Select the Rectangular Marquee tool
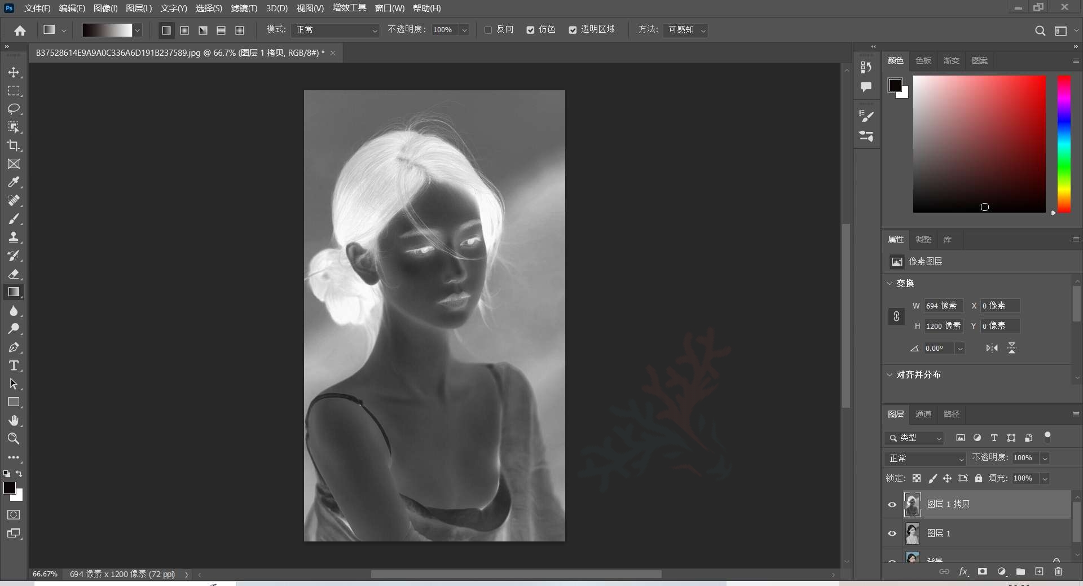Screen dimensions: 1083x586 [x=14, y=91]
